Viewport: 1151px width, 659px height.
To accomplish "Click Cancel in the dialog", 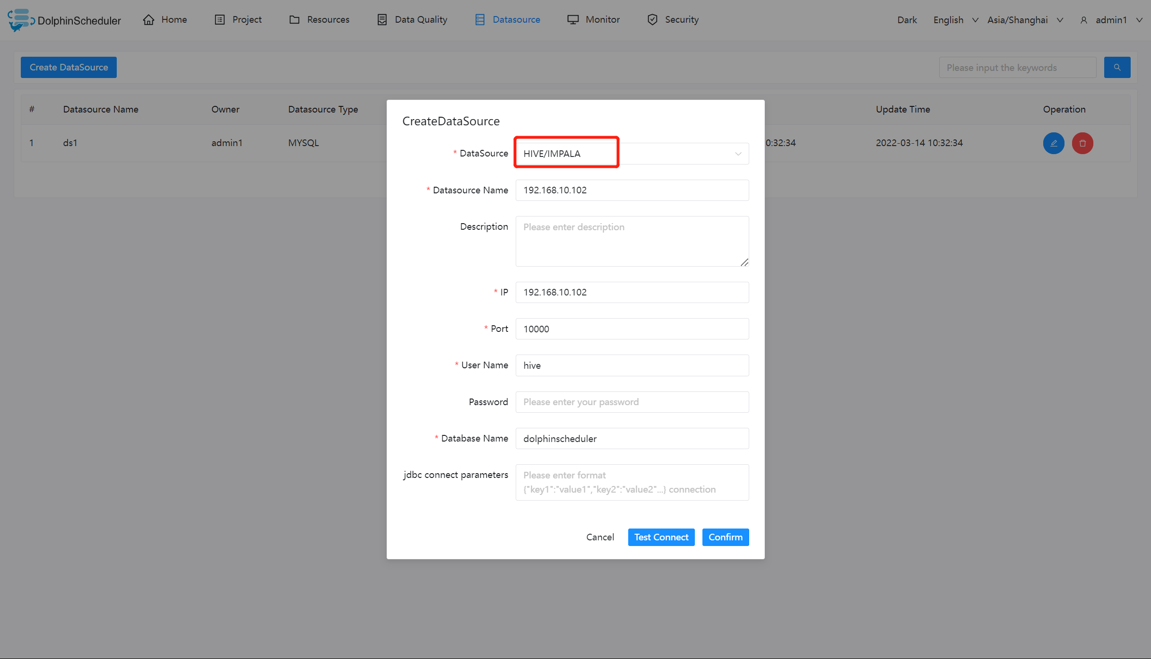I will [x=600, y=537].
